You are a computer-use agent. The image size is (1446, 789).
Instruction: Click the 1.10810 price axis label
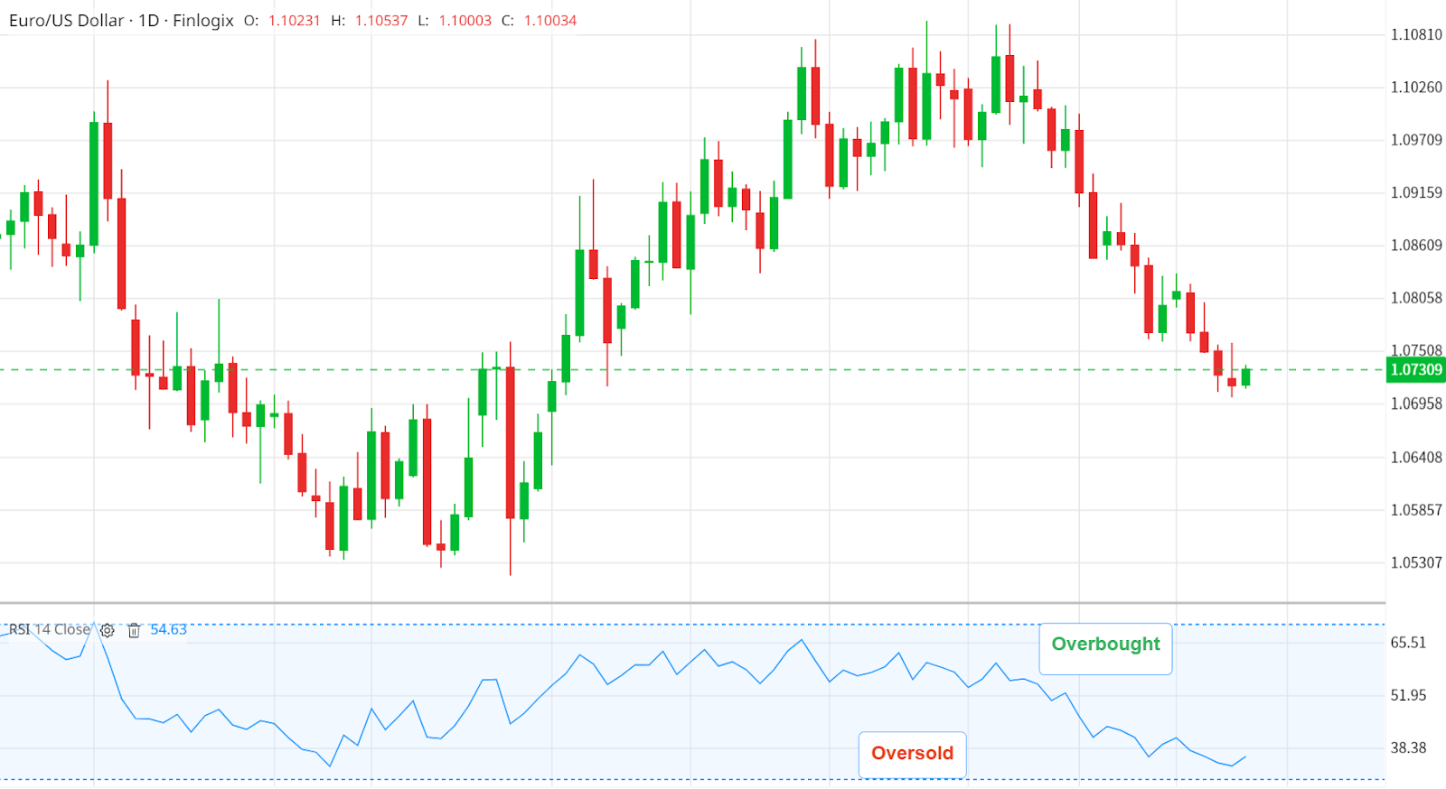[x=1415, y=35]
